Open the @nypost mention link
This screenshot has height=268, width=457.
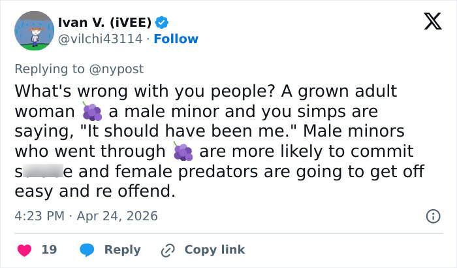[x=117, y=69]
